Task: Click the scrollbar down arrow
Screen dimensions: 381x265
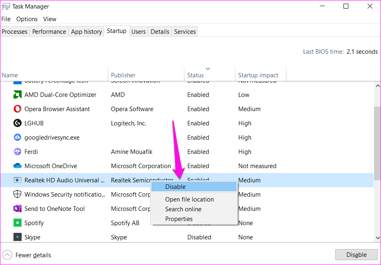Action: (378, 238)
